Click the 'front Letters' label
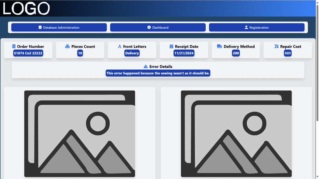The height and width of the screenshot is (179, 319). point(135,47)
